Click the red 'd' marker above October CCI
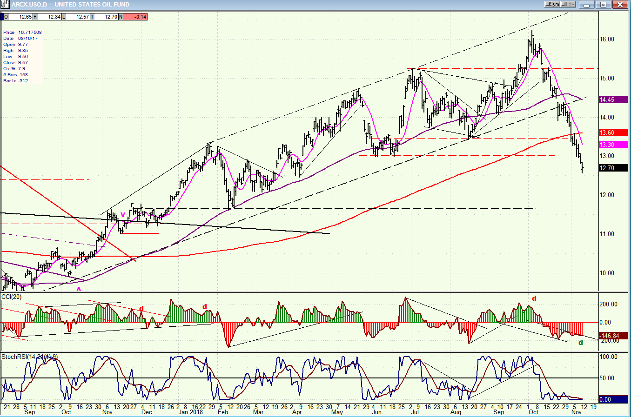The image size is (631, 417). (534, 298)
